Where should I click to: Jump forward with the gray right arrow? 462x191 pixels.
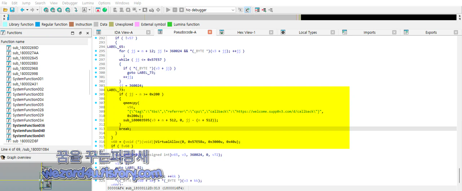click(x=32, y=10)
